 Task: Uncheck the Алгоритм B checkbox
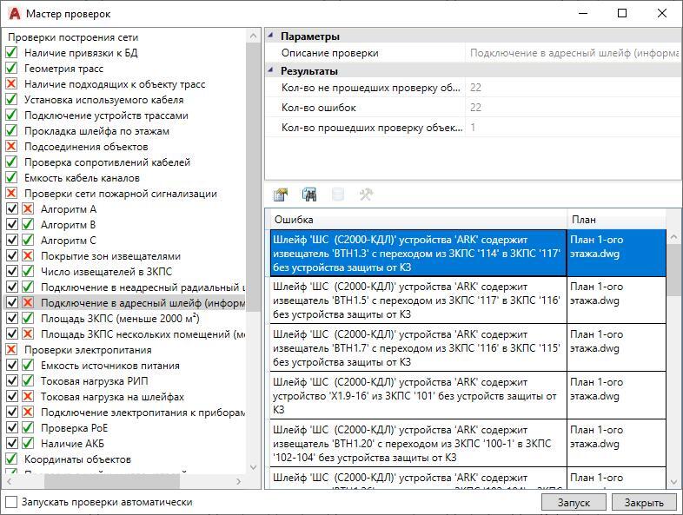pyautogui.click(x=11, y=225)
